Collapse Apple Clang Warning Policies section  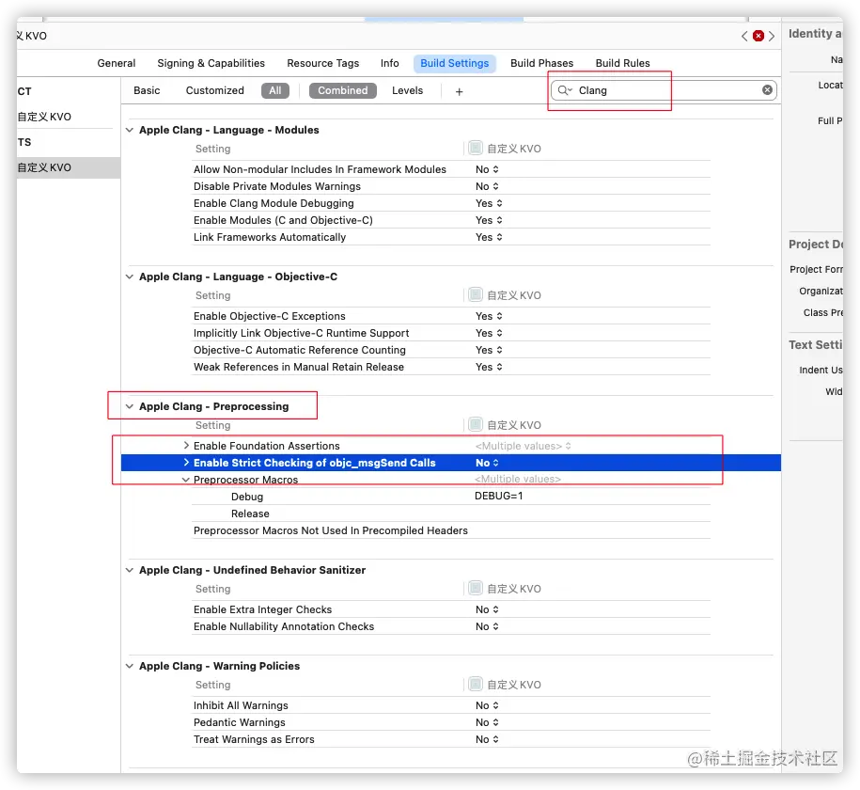pyautogui.click(x=130, y=666)
